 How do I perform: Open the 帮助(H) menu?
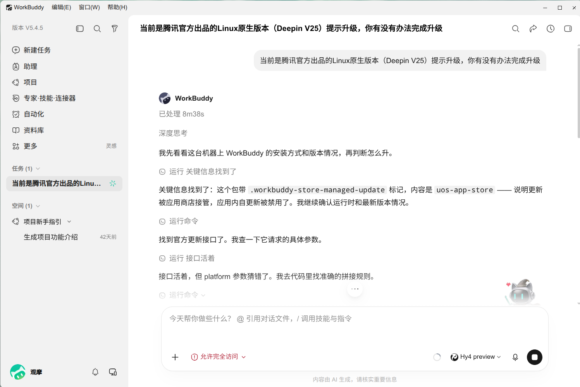click(x=117, y=7)
